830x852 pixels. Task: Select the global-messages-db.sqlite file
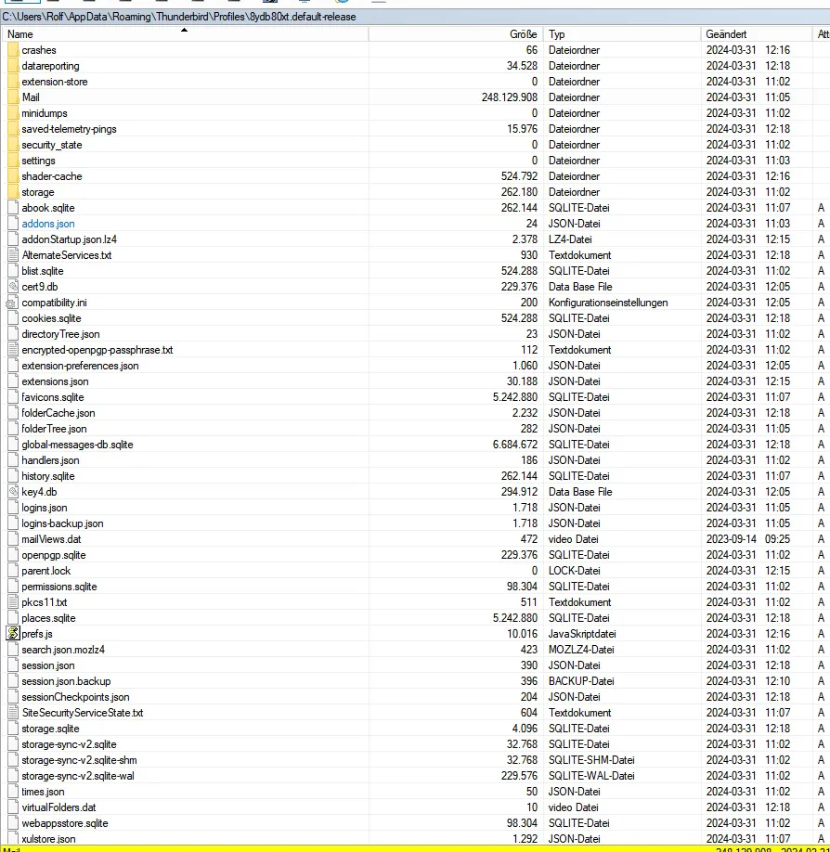(x=77, y=445)
